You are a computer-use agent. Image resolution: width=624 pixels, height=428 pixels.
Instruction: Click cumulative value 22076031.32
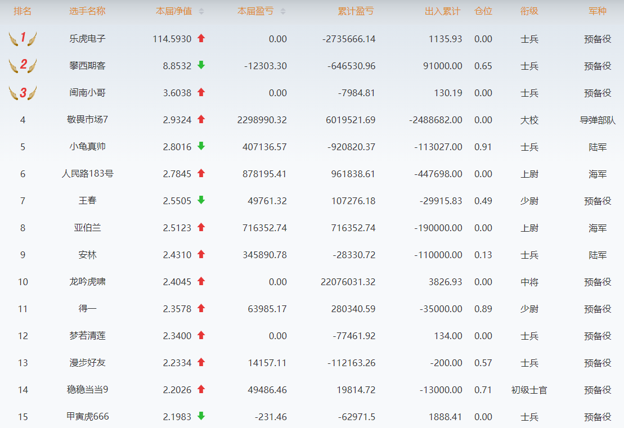pyautogui.click(x=348, y=282)
